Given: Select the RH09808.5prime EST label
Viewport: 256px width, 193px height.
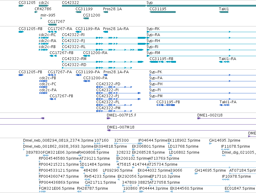Looking at the screenshot, I should (x=94, y=153).
